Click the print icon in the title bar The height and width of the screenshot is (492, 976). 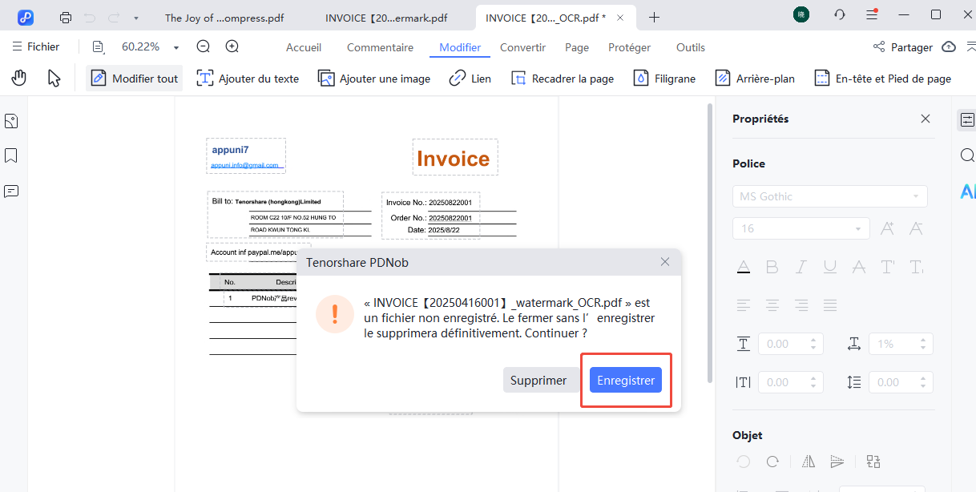[65, 16]
